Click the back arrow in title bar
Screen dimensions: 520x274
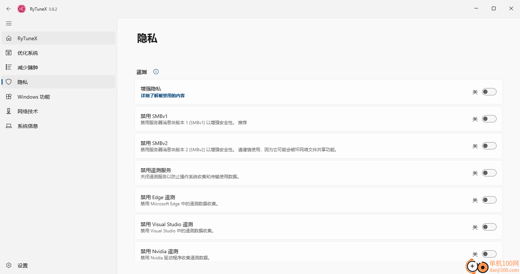(x=9, y=9)
